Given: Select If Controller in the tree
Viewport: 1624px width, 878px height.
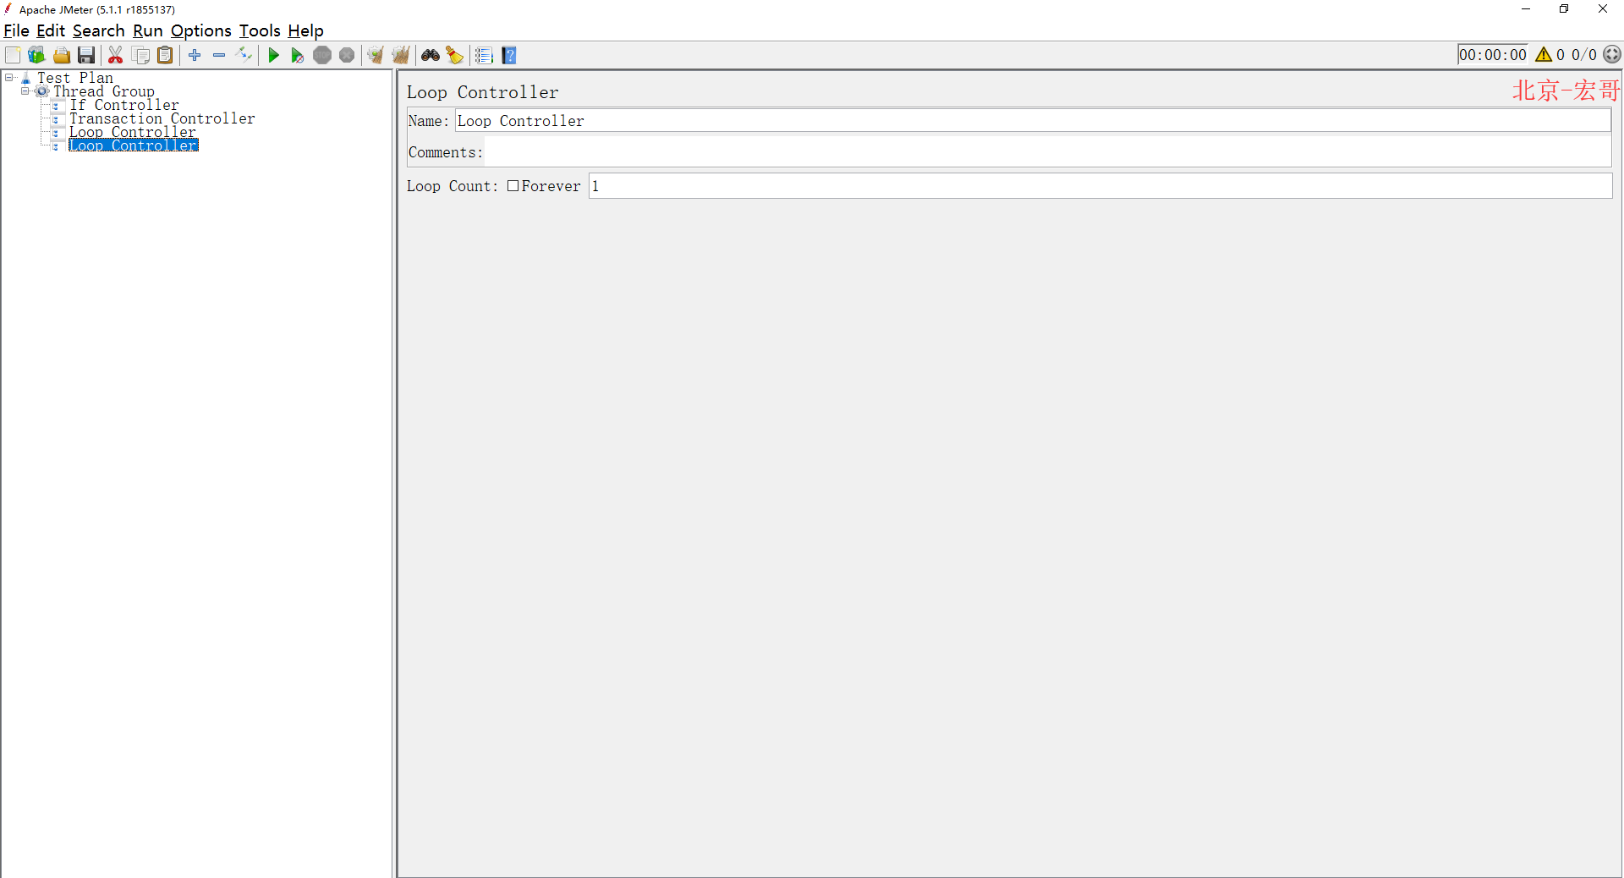Looking at the screenshot, I should (124, 105).
